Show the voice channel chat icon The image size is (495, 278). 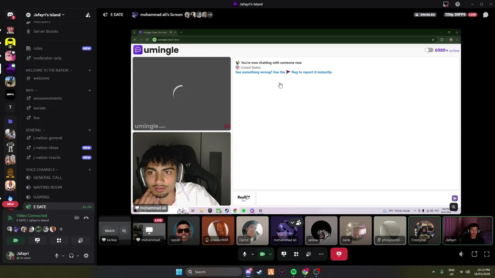point(486,15)
